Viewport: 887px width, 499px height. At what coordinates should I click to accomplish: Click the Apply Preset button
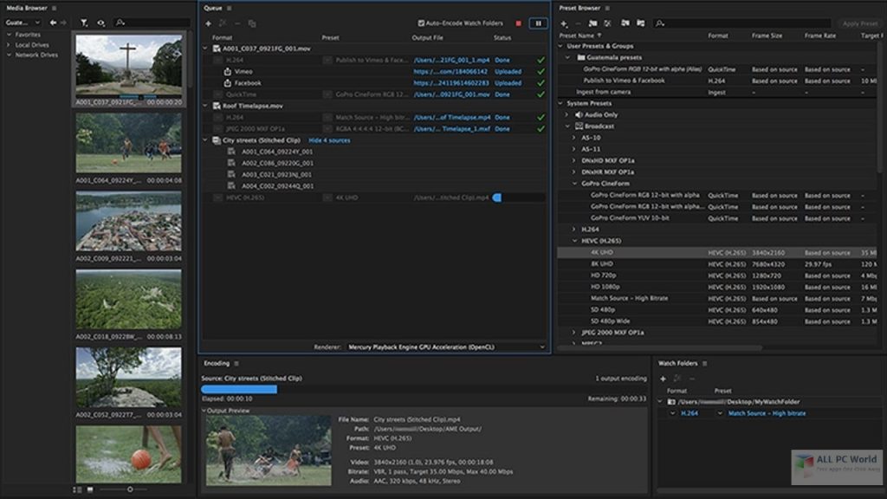[859, 23]
